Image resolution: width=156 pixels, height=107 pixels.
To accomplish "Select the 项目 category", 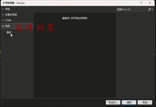I will click(7, 9).
